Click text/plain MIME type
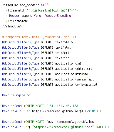114x132 pixels. point(64,42)
